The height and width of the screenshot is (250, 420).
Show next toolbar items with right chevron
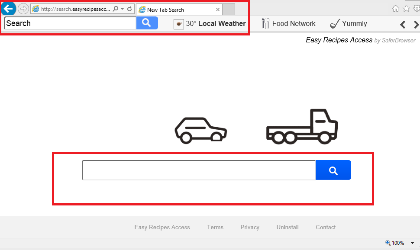416,25
